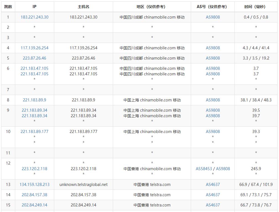Follow the AS4637 link in the hop 14 row
Screen dimensions: 279x212
(213, 195)
